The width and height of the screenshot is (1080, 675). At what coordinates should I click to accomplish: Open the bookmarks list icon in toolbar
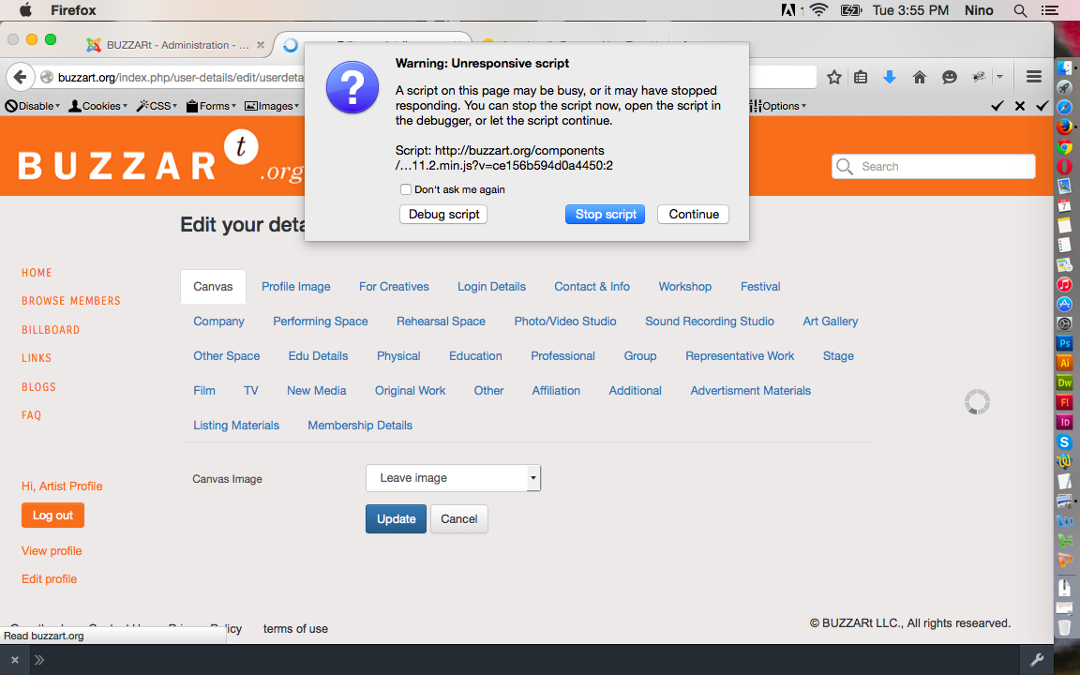(x=861, y=77)
